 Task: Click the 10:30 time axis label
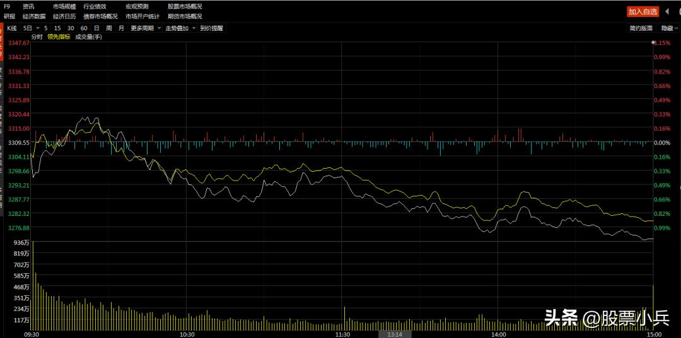coord(187,334)
